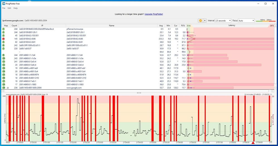
Task: Click the Name column header
Action: (x=112, y=26)
